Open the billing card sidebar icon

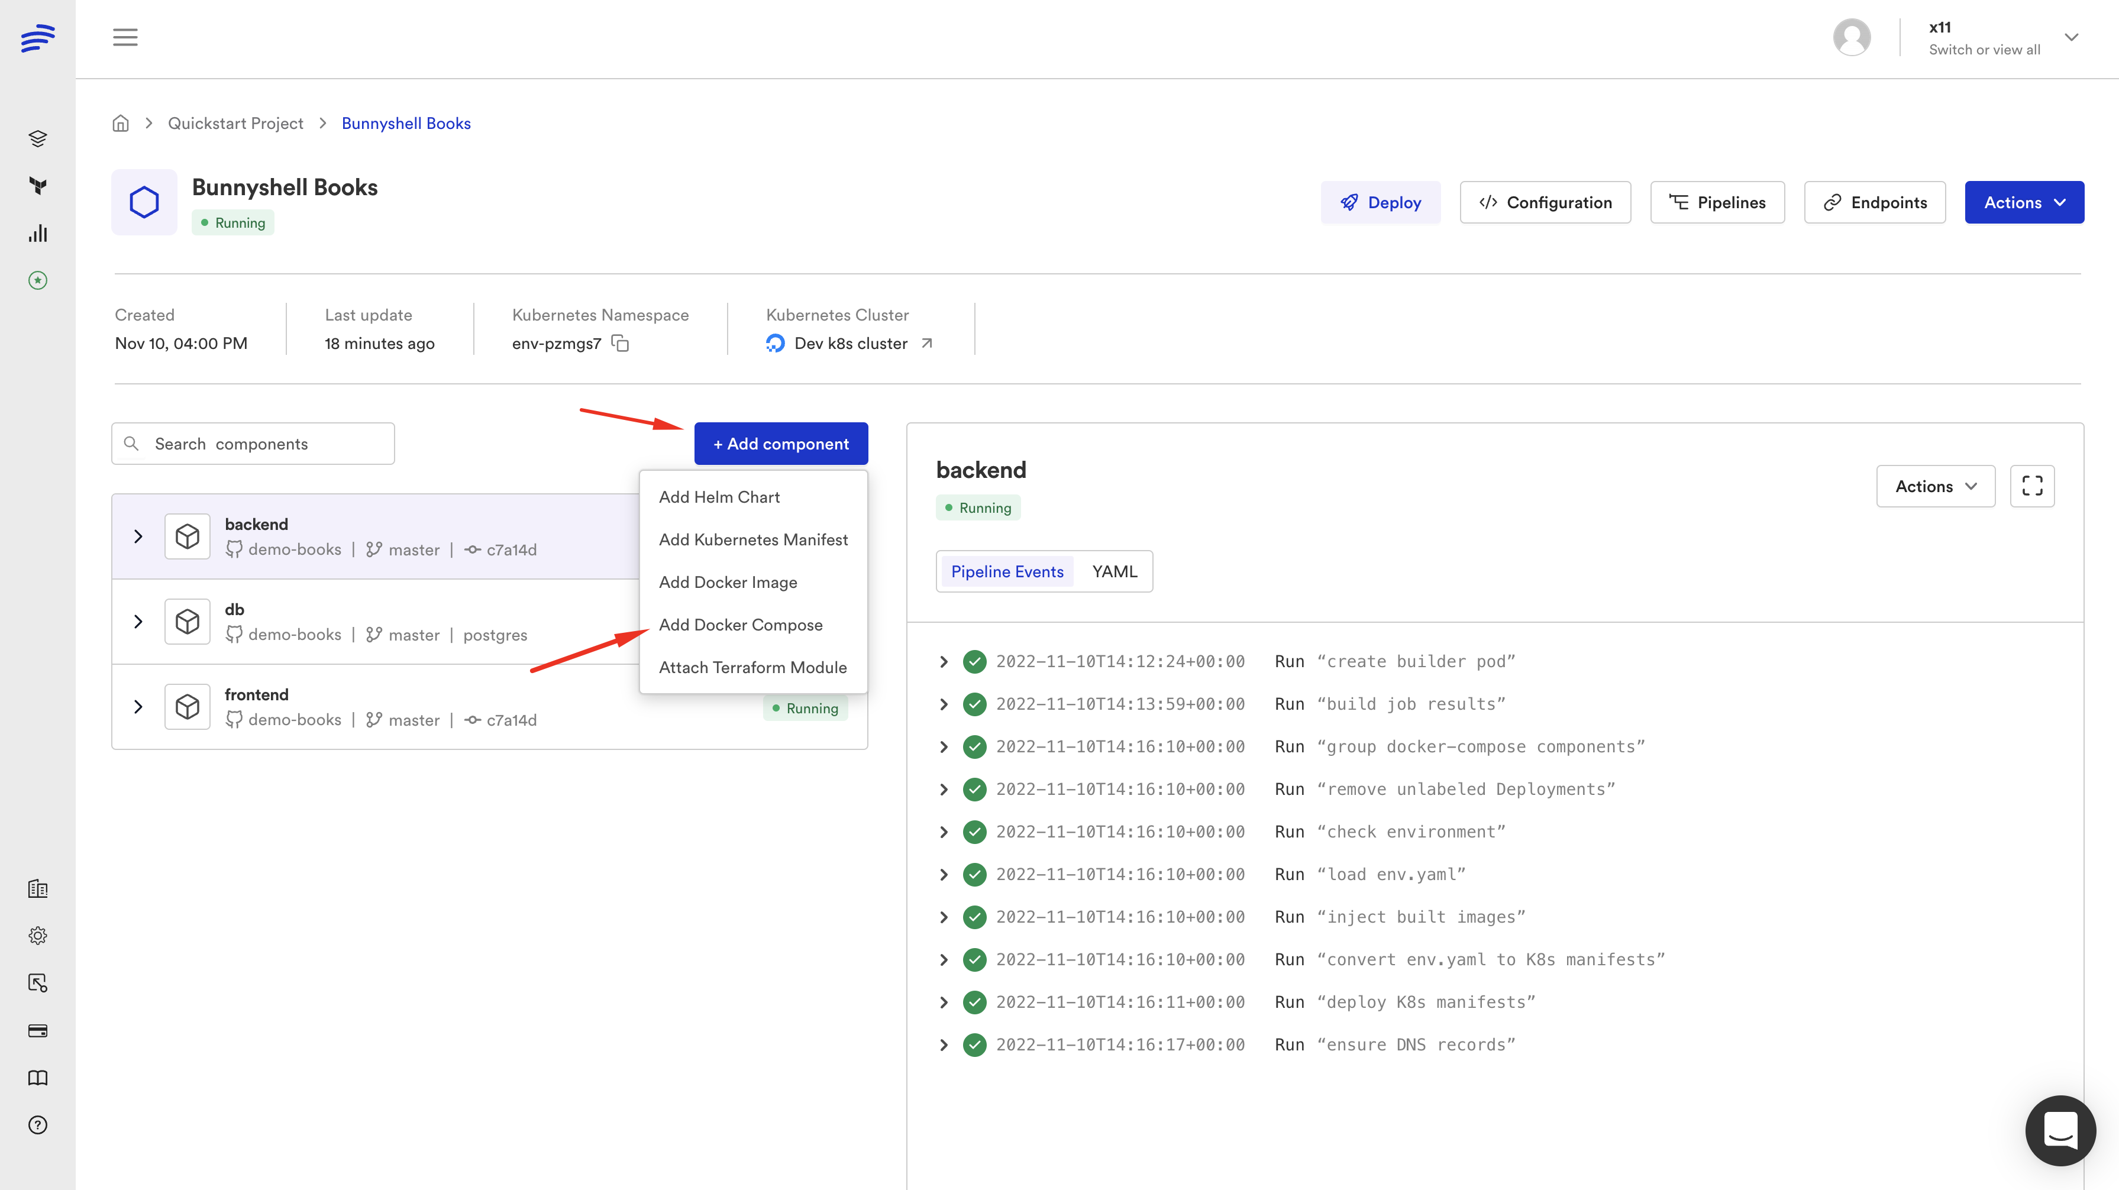point(38,1030)
